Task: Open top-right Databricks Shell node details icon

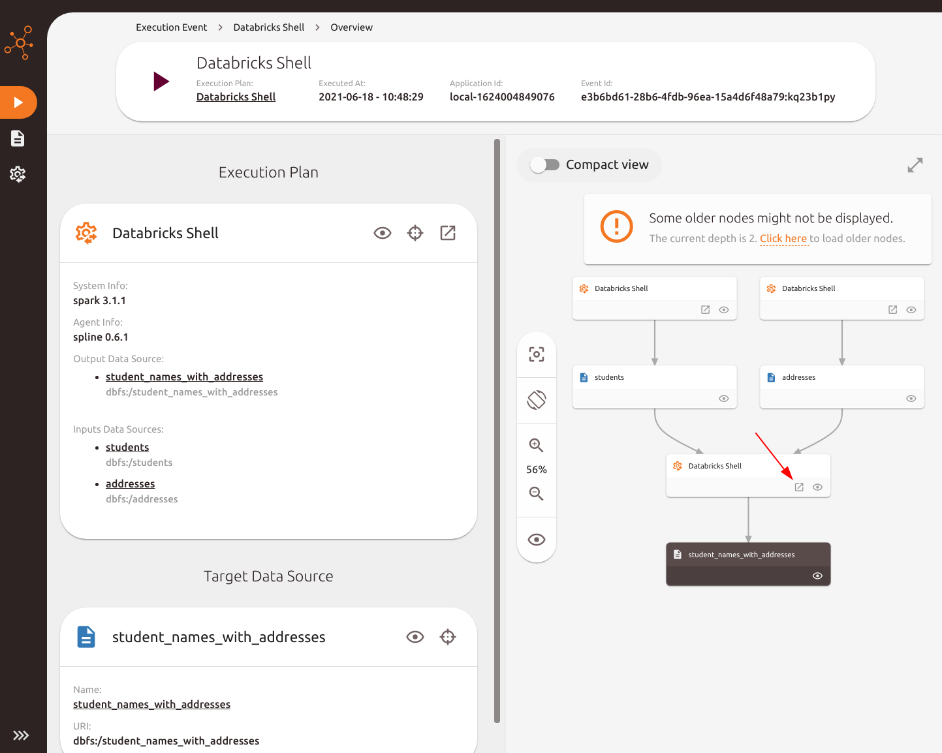Action: tap(892, 310)
